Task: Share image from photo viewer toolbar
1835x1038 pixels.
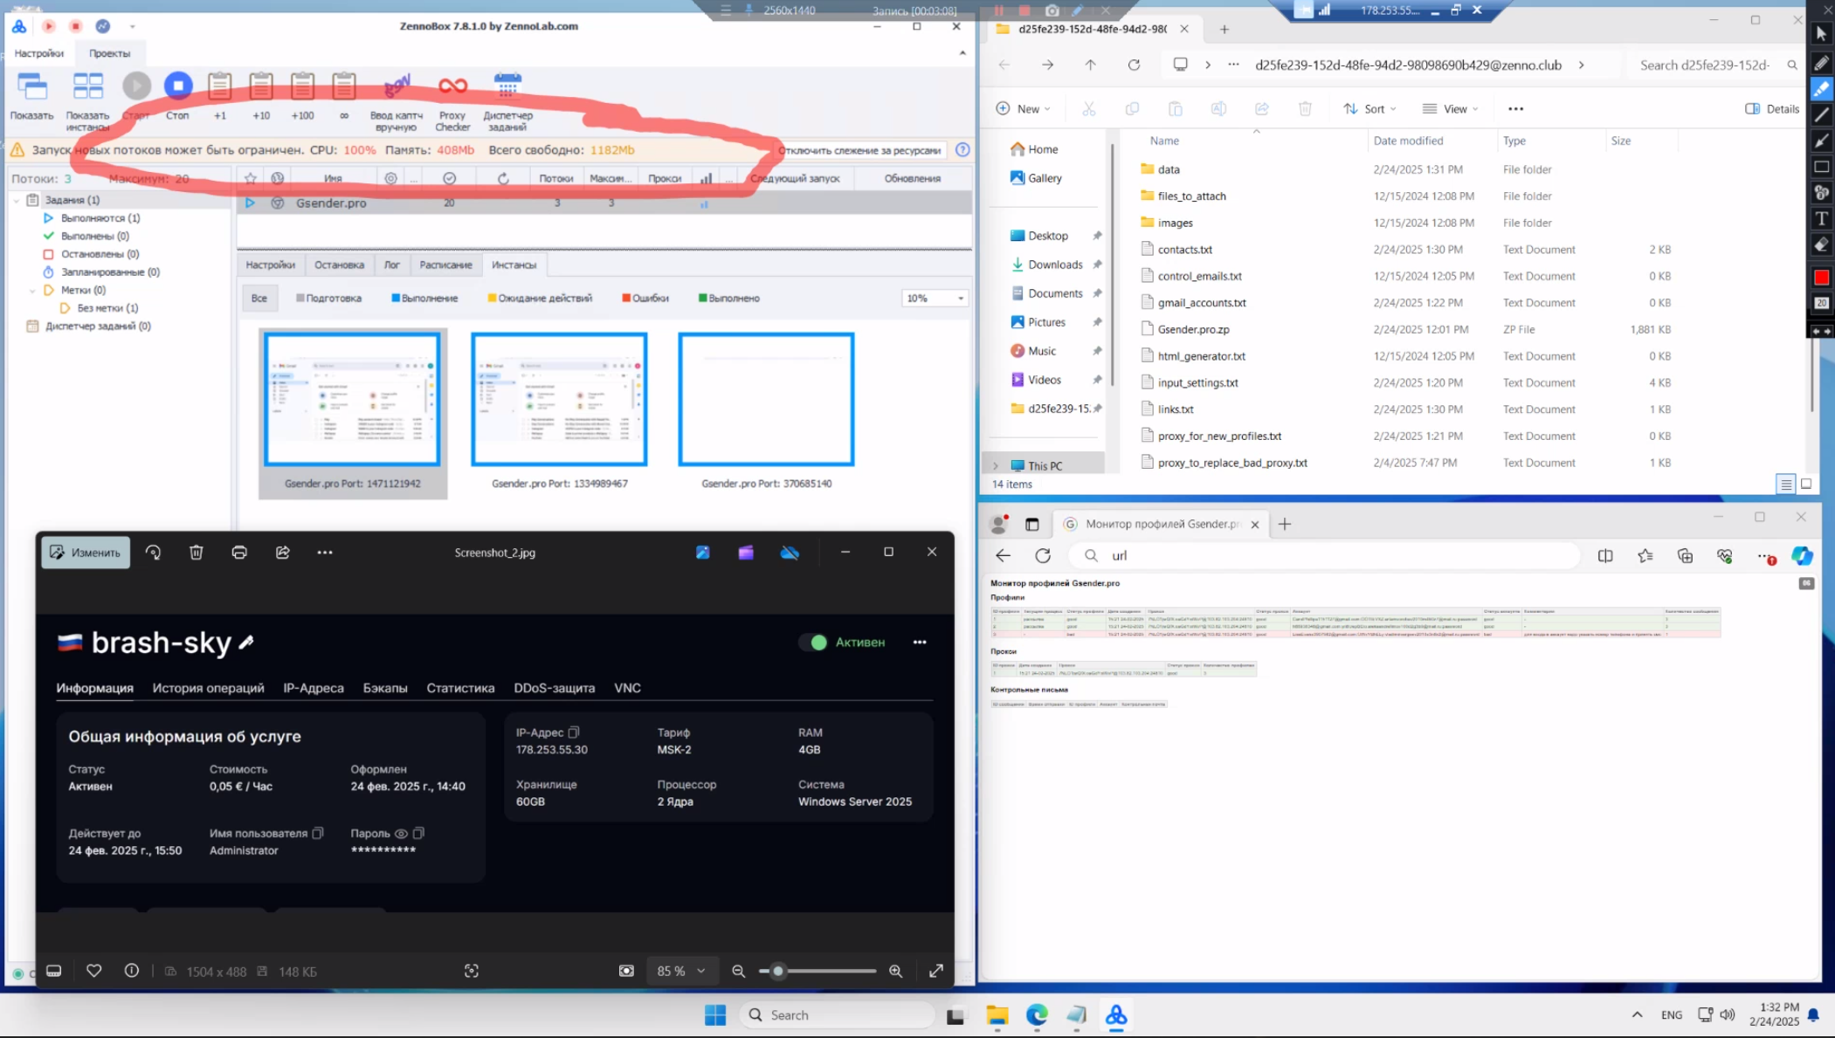Action: pyautogui.click(x=283, y=553)
